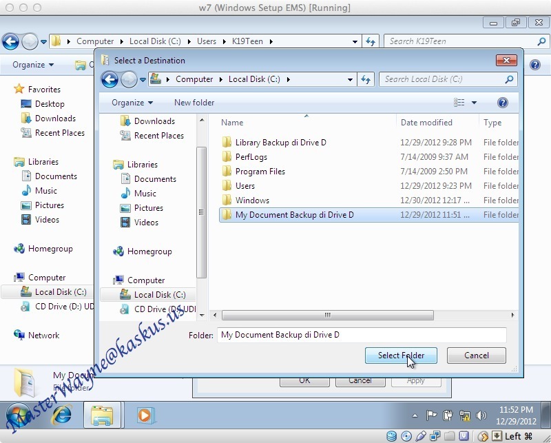This screenshot has height=443, width=551.
Task: Click the Windows Explorer taskbar button
Action: (x=102, y=415)
